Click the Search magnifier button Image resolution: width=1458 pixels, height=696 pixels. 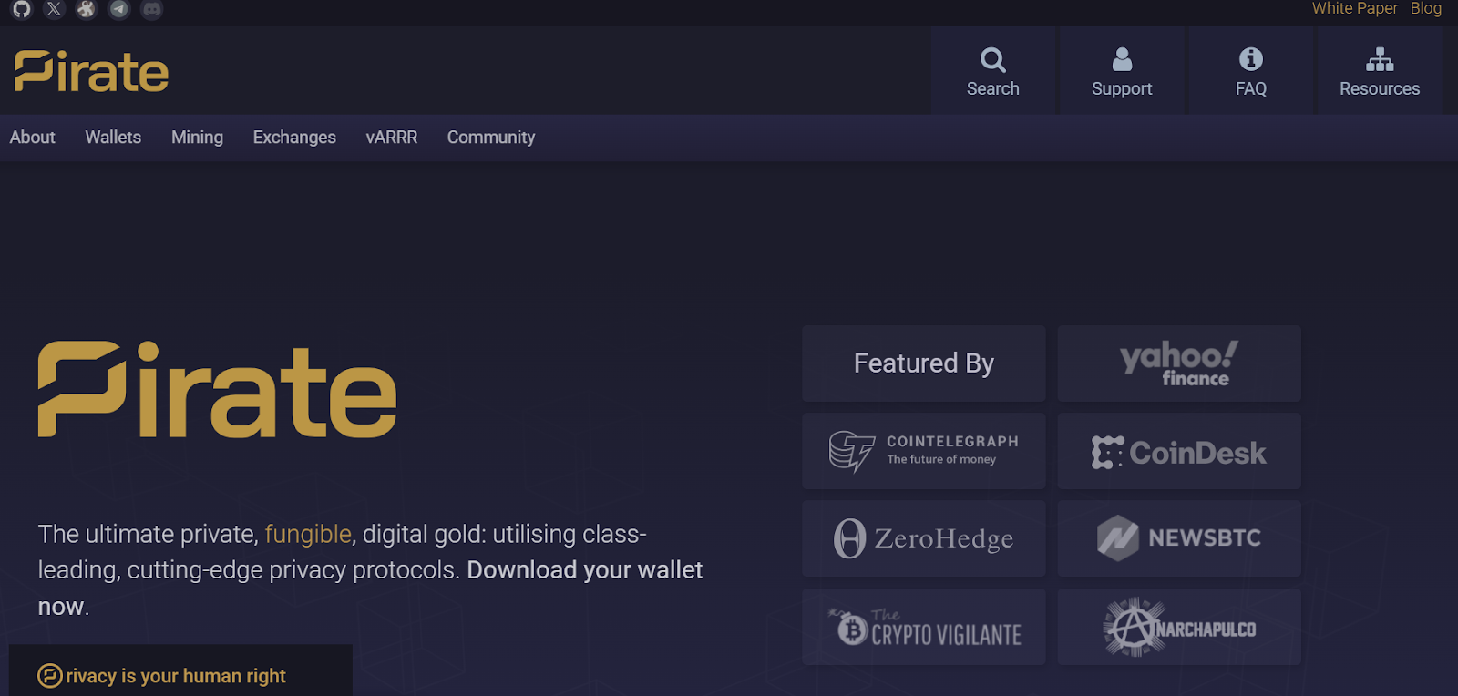pyautogui.click(x=993, y=71)
